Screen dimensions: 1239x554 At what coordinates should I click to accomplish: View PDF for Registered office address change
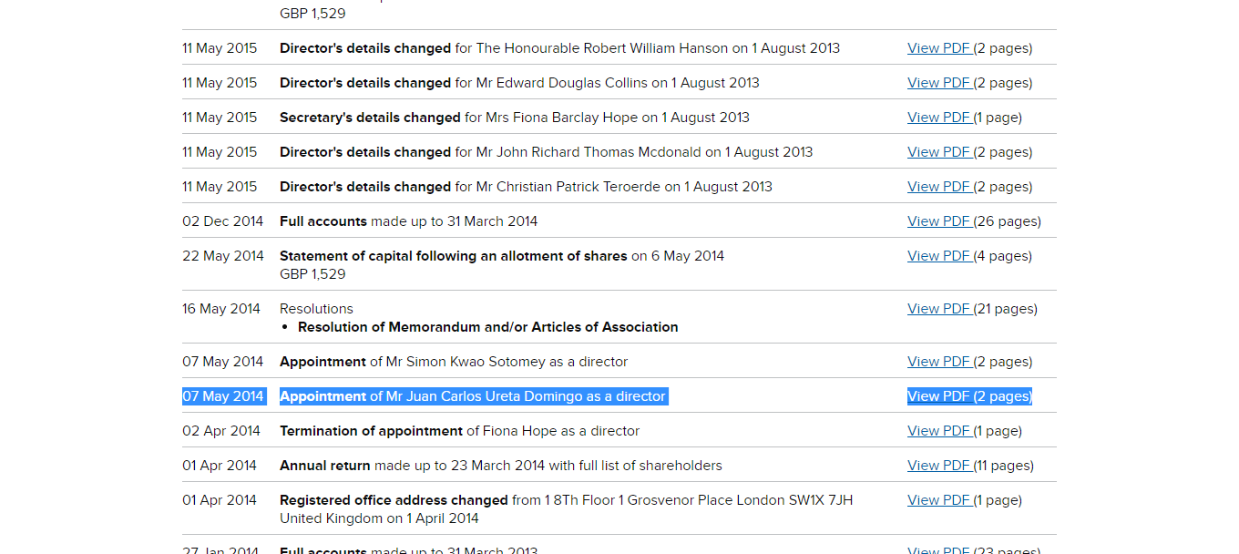[939, 500]
